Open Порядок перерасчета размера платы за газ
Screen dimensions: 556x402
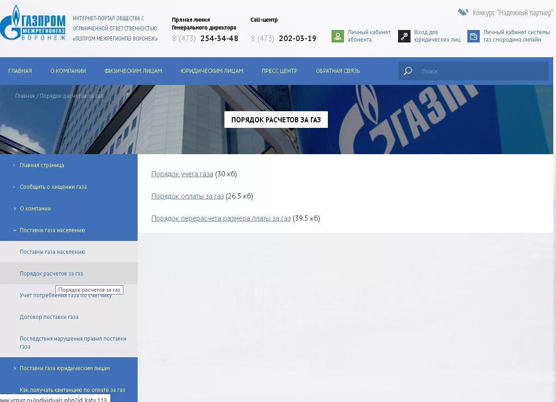[x=221, y=218]
